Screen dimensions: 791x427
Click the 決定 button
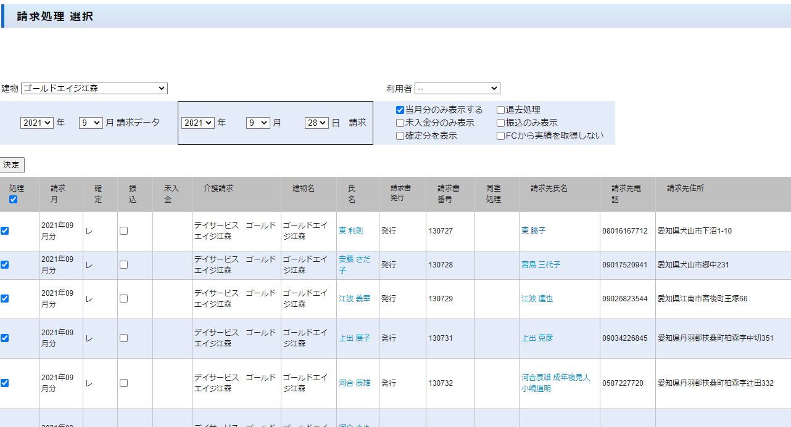tap(12, 165)
